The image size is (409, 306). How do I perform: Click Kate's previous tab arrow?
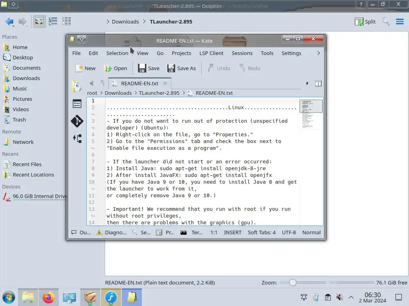tap(91, 83)
